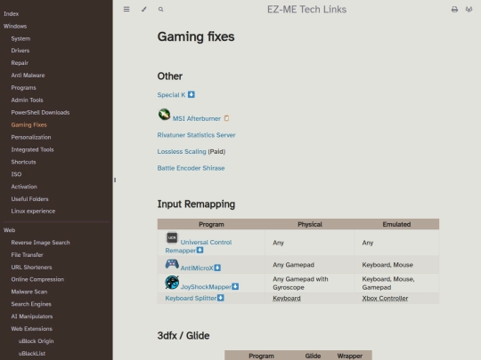Open Online Compression in the sidebar
The image size is (481, 360).
coord(37,279)
